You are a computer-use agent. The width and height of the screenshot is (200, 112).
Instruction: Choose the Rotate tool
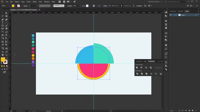tap(2, 32)
